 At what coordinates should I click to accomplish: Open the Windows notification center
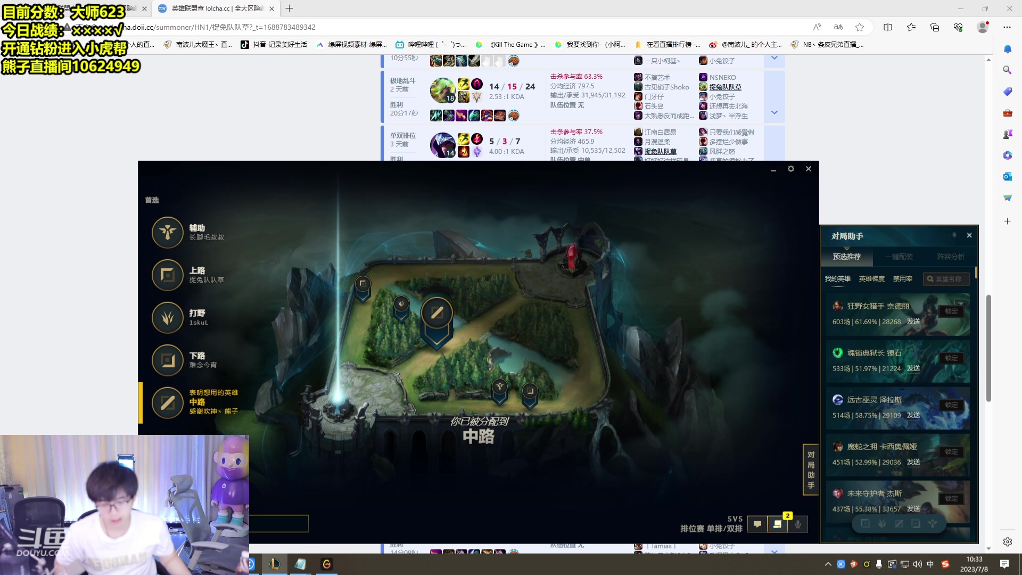(x=1004, y=564)
